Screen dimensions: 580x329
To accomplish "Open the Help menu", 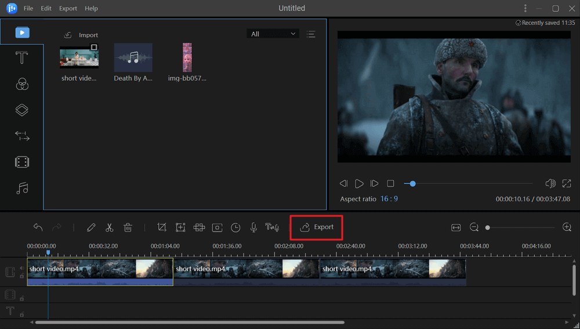I will click(91, 9).
